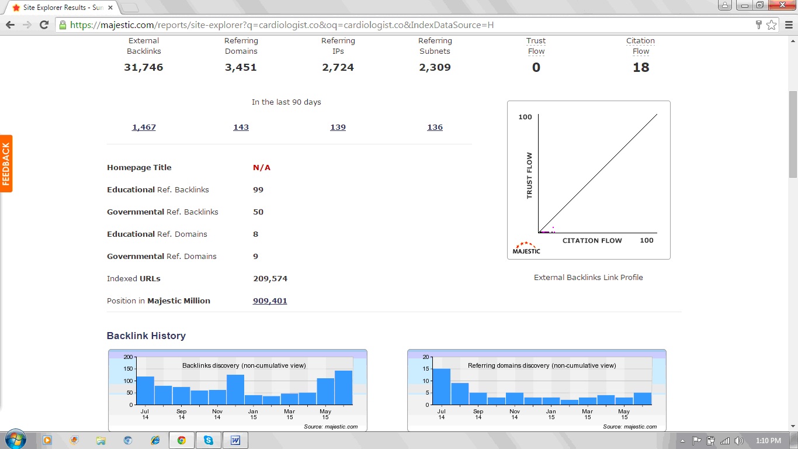Image resolution: width=798 pixels, height=449 pixels.
Task: Open the Chrome user profile button
Action: pyautogui.click(x=724, y=5)
